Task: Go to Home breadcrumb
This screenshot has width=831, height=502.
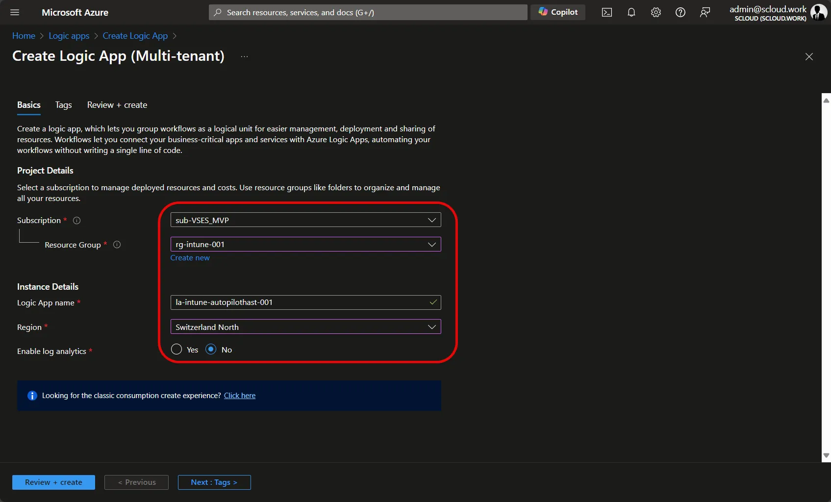Action: click(24, 36)
